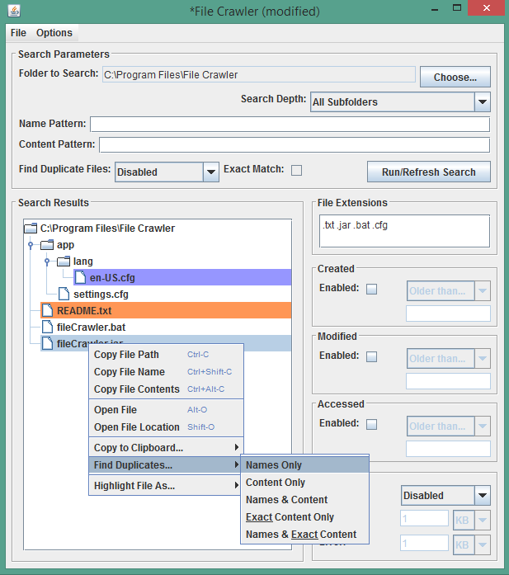Click the root folder icon in results tree

pos(31,229)
